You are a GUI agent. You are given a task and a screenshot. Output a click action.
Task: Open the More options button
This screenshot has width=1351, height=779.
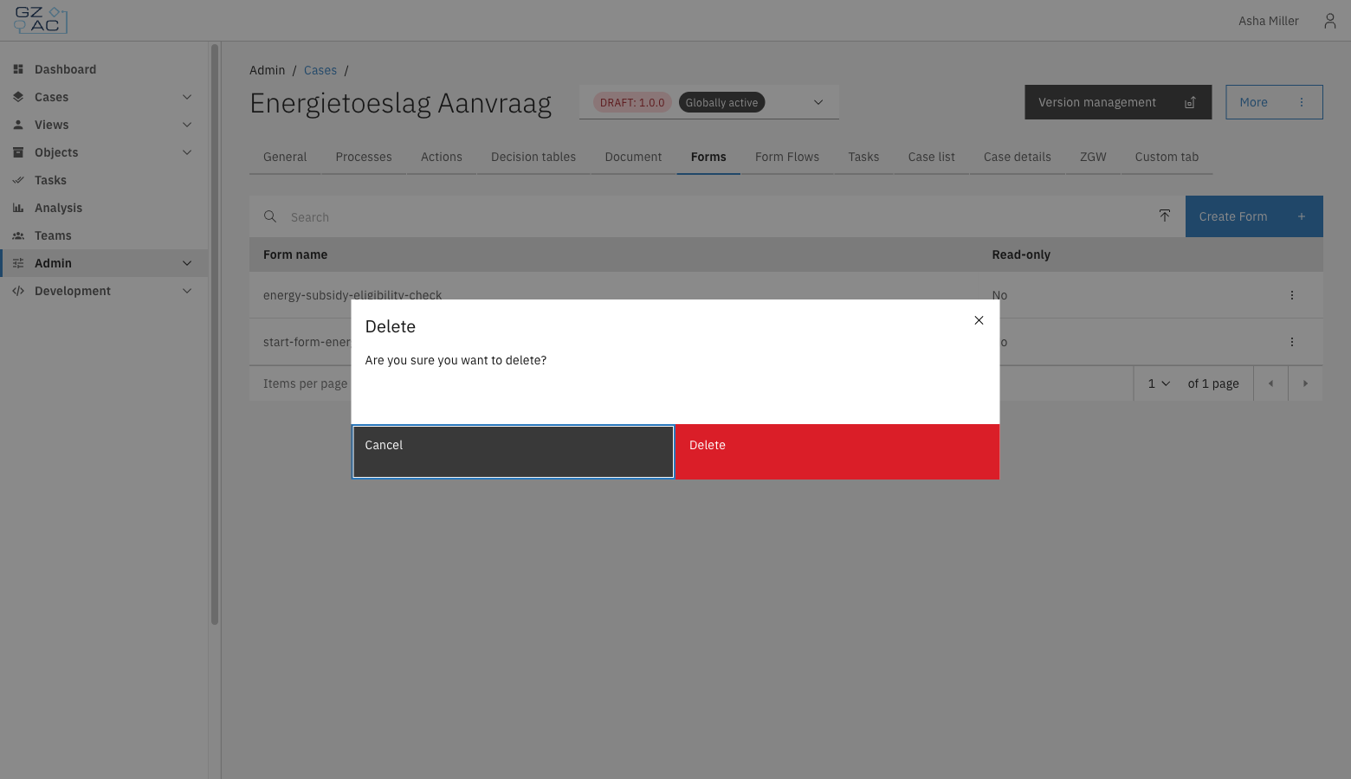pos(1274,102)
